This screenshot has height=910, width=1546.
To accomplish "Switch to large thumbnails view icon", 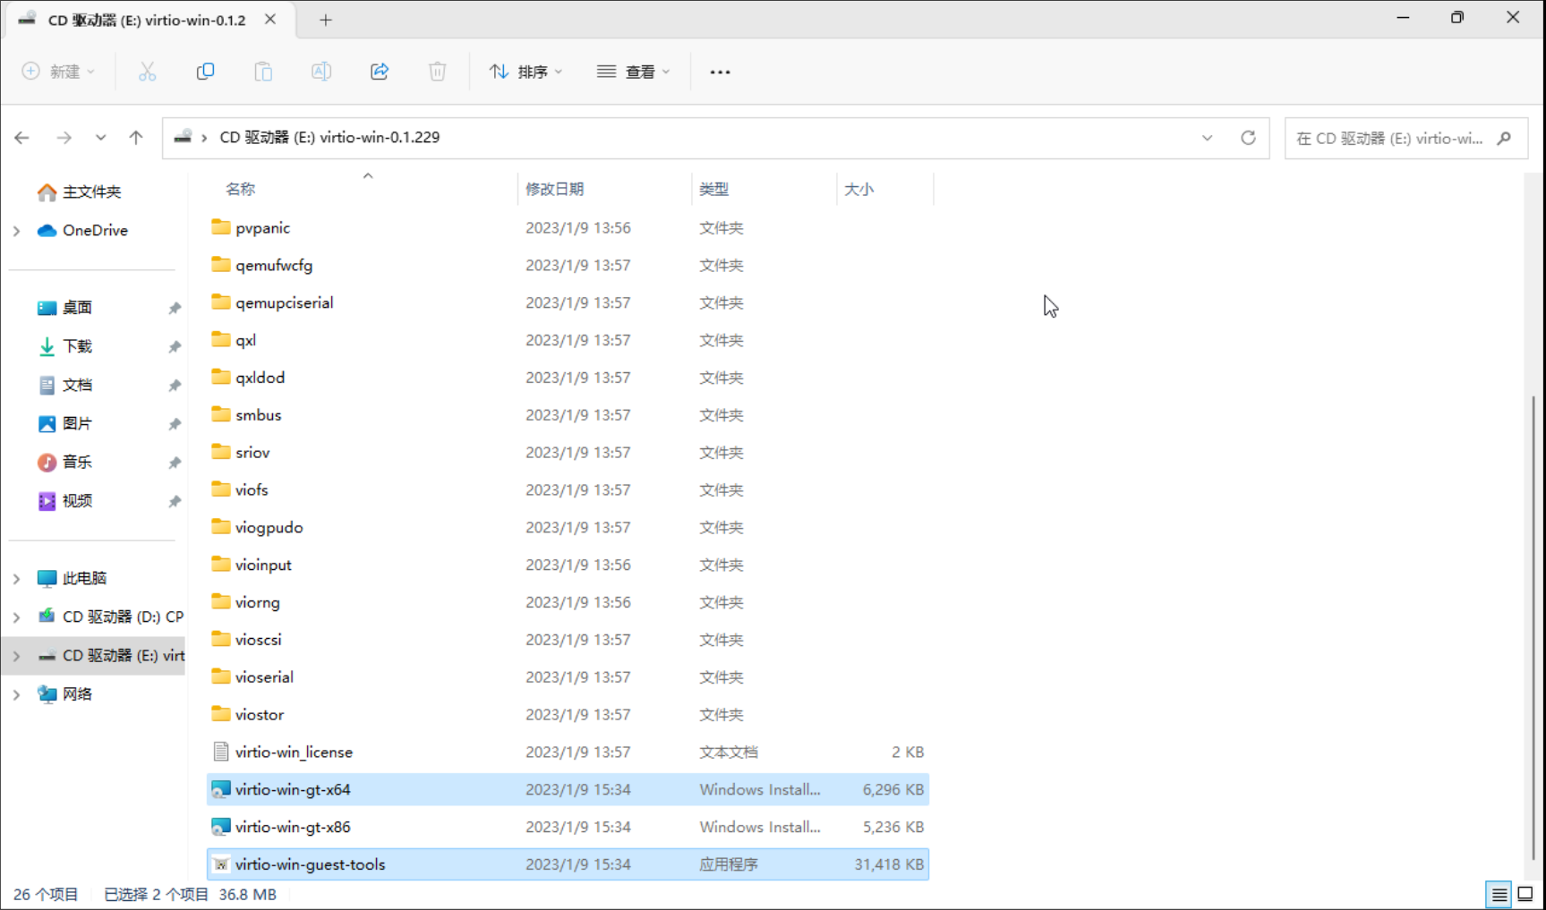I will 1525,894.
